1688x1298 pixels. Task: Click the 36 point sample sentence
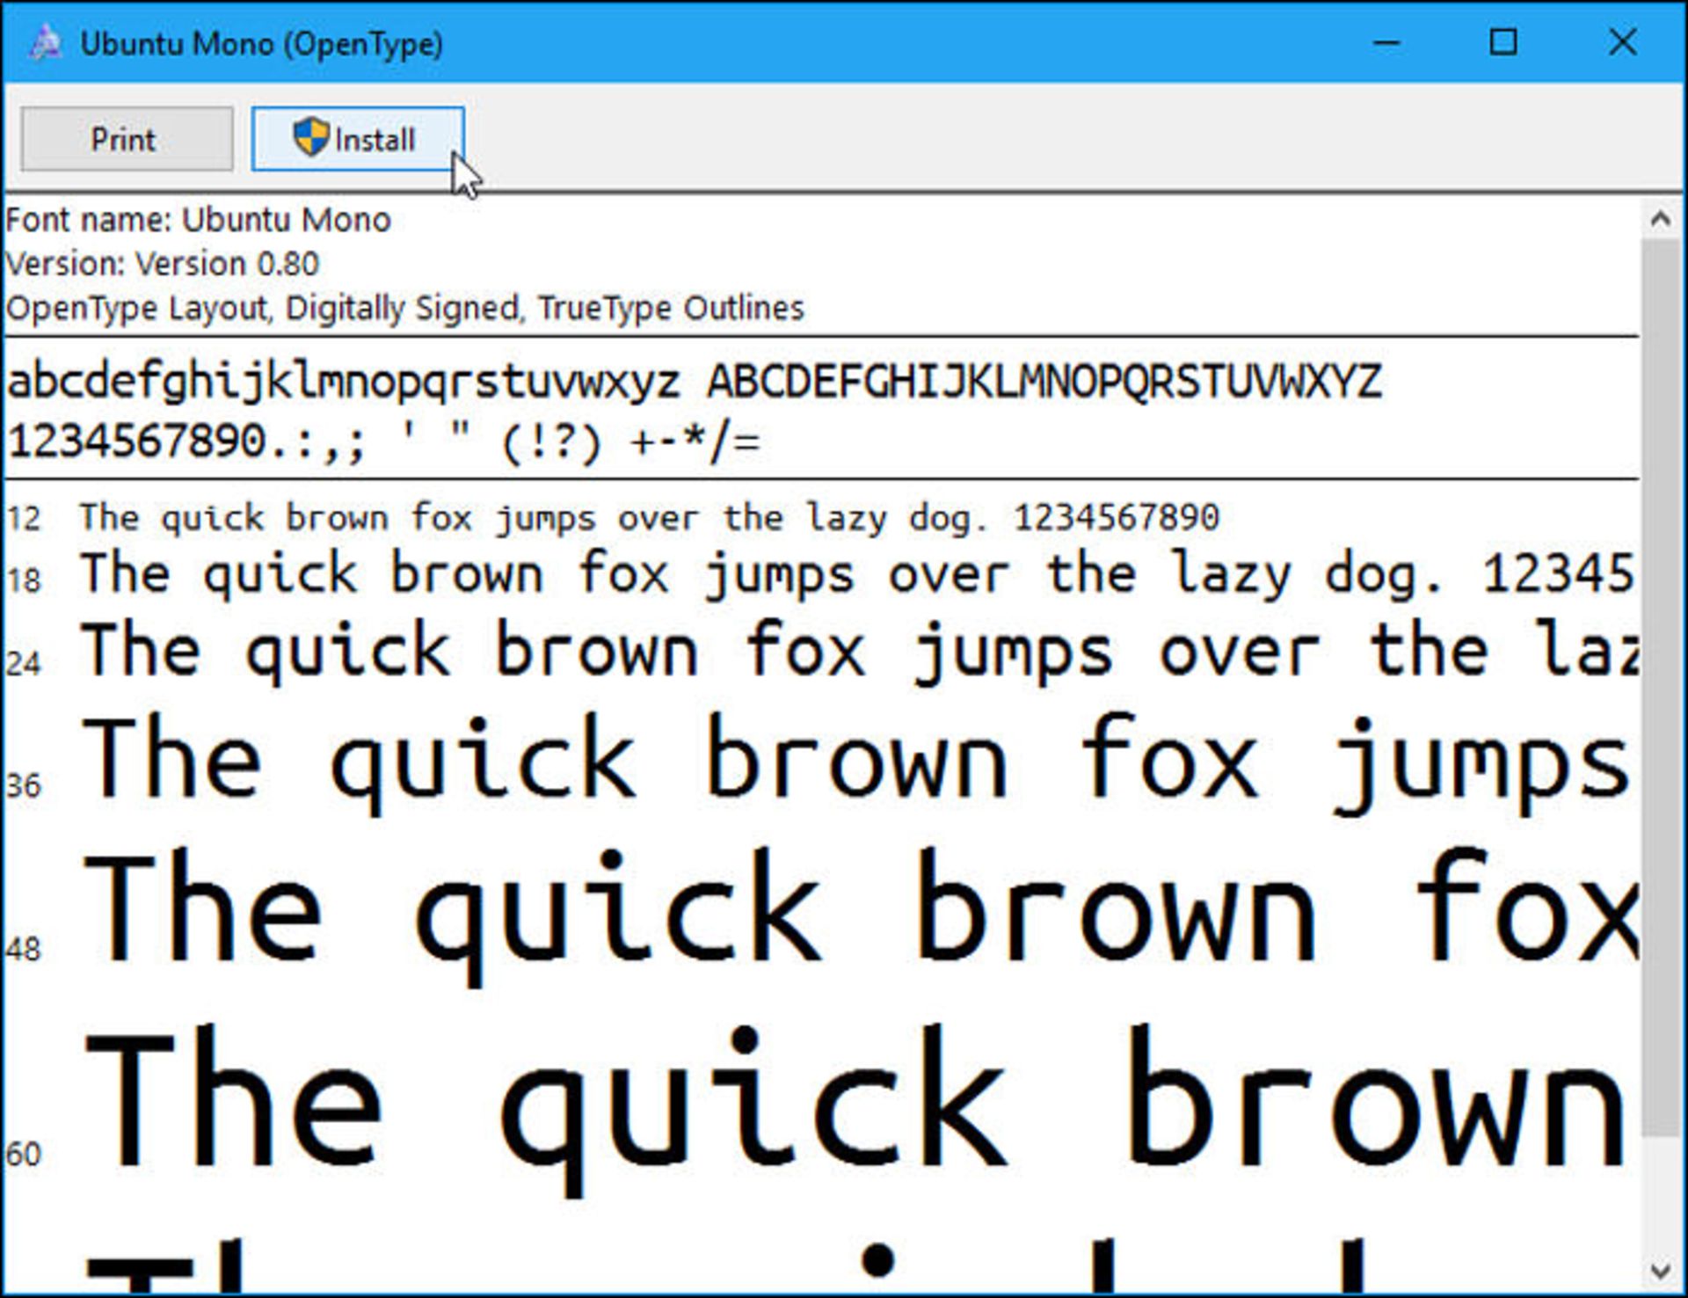pyautogui.click(x=855, y=764)
